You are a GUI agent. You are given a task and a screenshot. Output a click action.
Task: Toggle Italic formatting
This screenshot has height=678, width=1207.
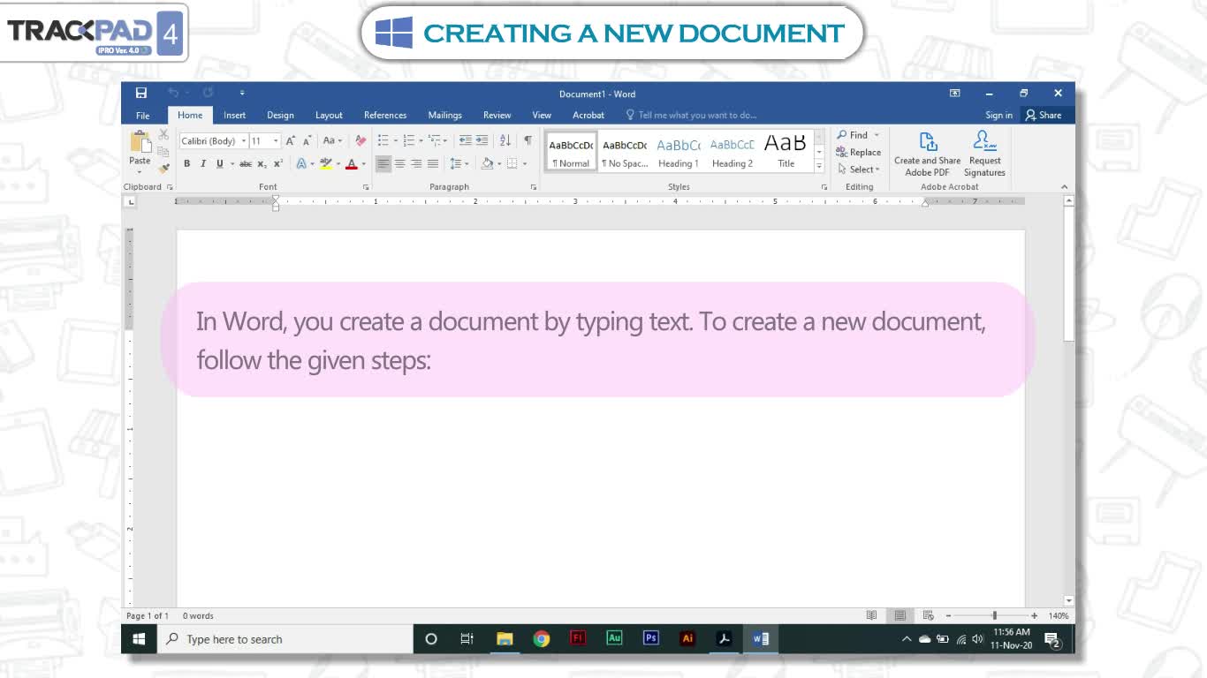(x=202, y=163)
